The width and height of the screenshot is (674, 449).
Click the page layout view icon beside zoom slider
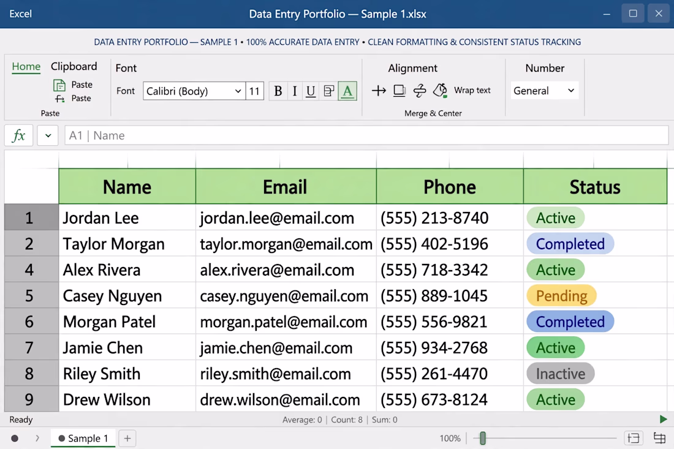[x=634, y=438]
